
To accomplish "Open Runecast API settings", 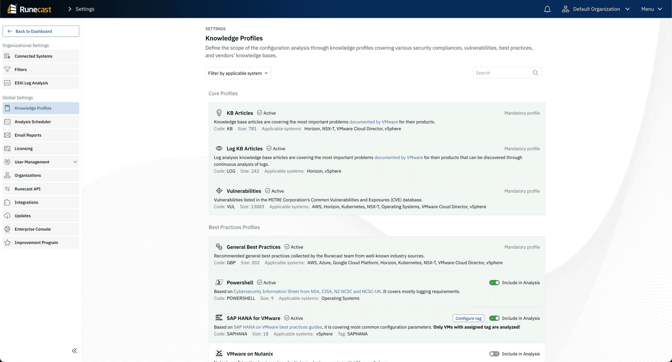I will (x=41, y=189).
